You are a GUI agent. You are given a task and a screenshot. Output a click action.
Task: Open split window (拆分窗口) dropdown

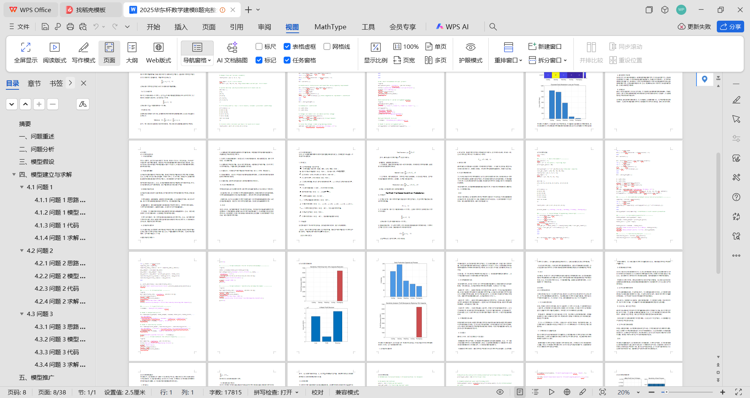click(548, 60)
